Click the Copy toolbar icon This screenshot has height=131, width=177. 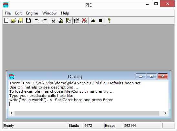pyautogui.click(x=61, y=21)
